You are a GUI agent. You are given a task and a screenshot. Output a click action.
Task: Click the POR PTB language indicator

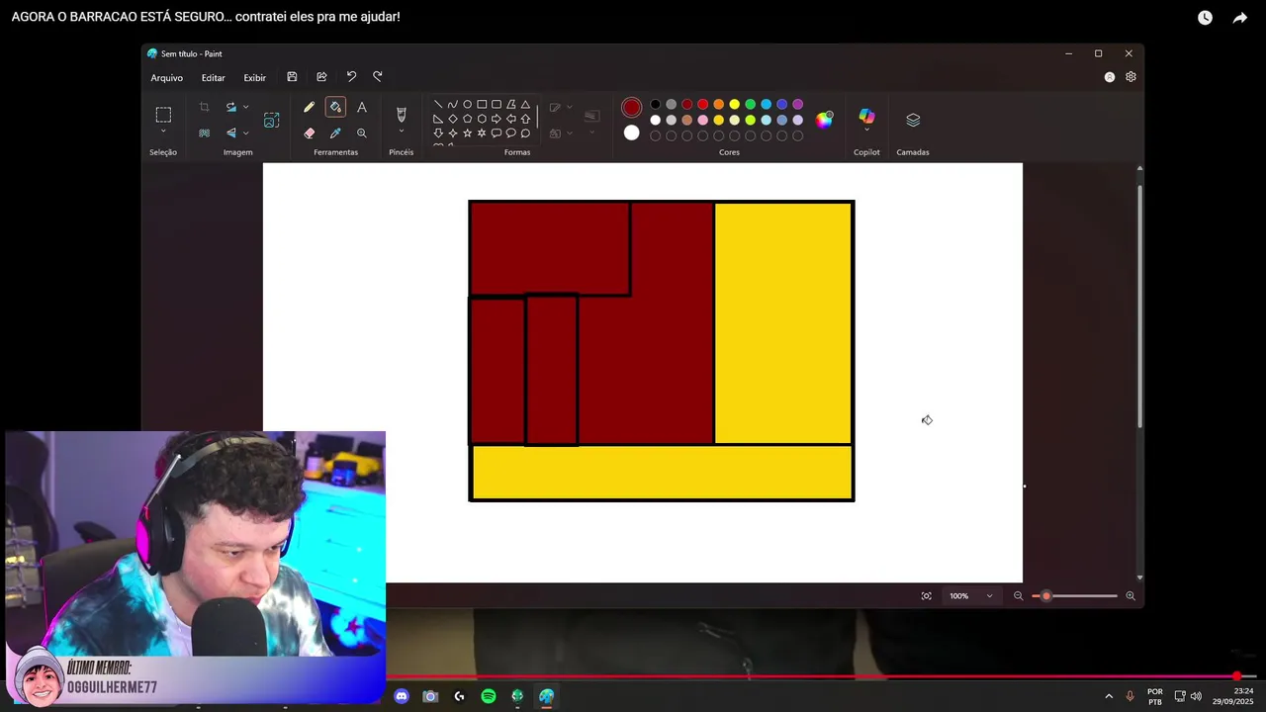coord(1154,696)
